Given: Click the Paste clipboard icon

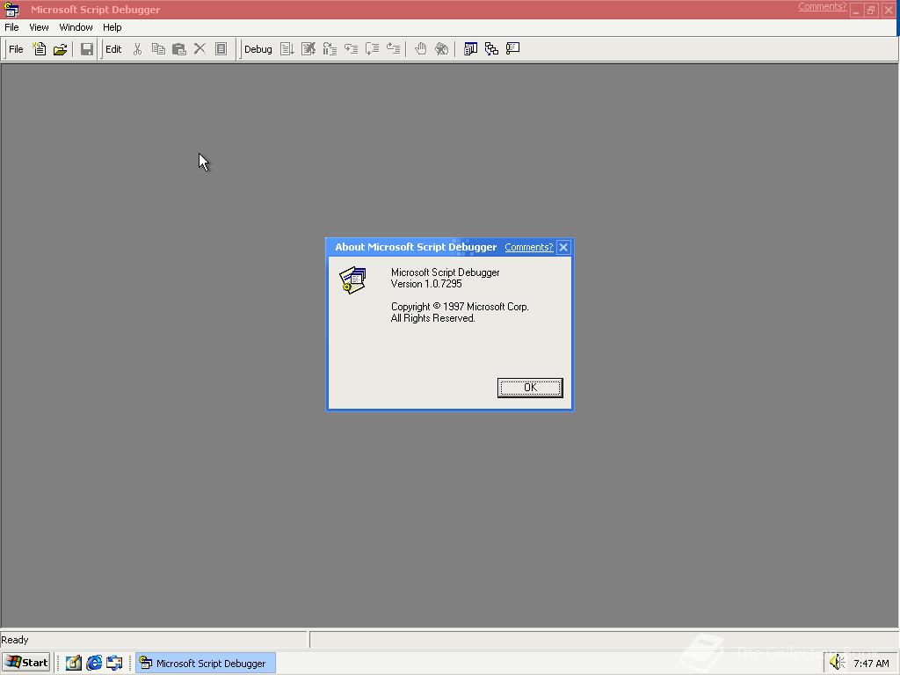Looking at the screenshot, I should tap(179, 49).
